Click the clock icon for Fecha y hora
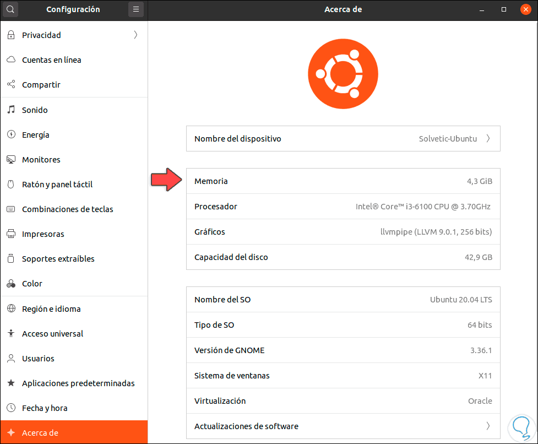The image size is (538, 444). pos(11,408)
